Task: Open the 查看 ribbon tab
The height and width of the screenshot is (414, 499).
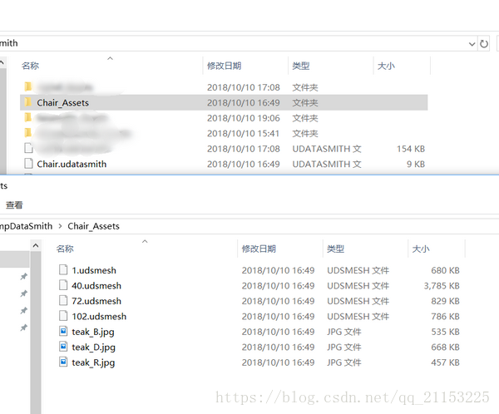Action: click(x=14, y=205)
